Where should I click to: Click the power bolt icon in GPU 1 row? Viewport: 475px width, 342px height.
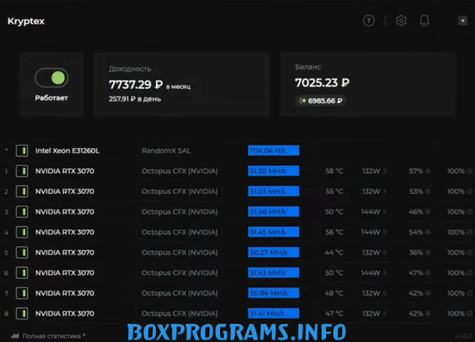(x=385, y=171)
